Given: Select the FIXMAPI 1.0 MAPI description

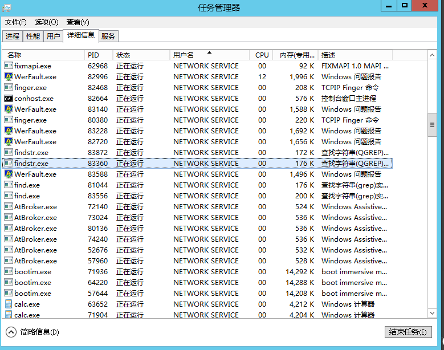Looking at the screenshot, I should [355, 66].
